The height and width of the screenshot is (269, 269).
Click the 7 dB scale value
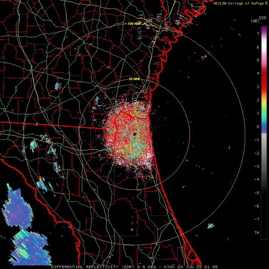pos(258,33)
